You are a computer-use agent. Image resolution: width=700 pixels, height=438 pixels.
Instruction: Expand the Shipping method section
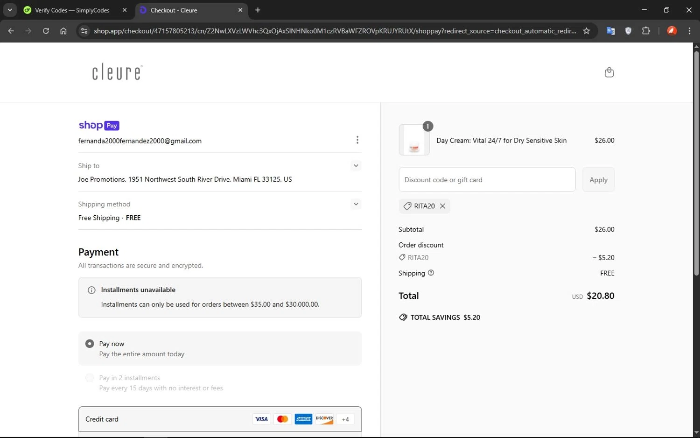point(356,204)
